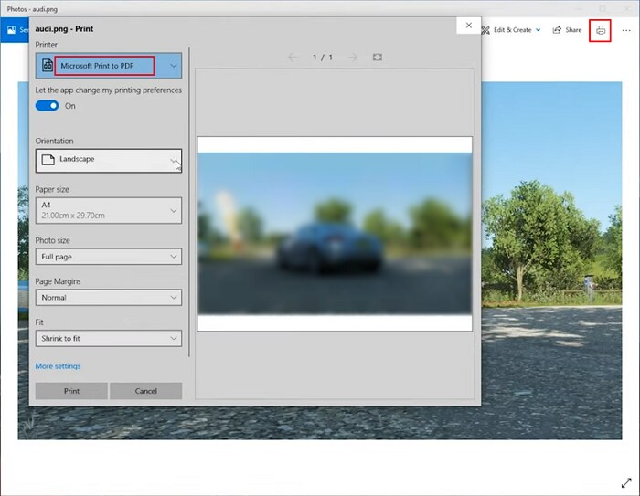The height and width of the screenshot is (496, 640).
Task: Open Microsoft Print to PDF printer dropdown
Action: pyautogui.click(x=109, y=66)
